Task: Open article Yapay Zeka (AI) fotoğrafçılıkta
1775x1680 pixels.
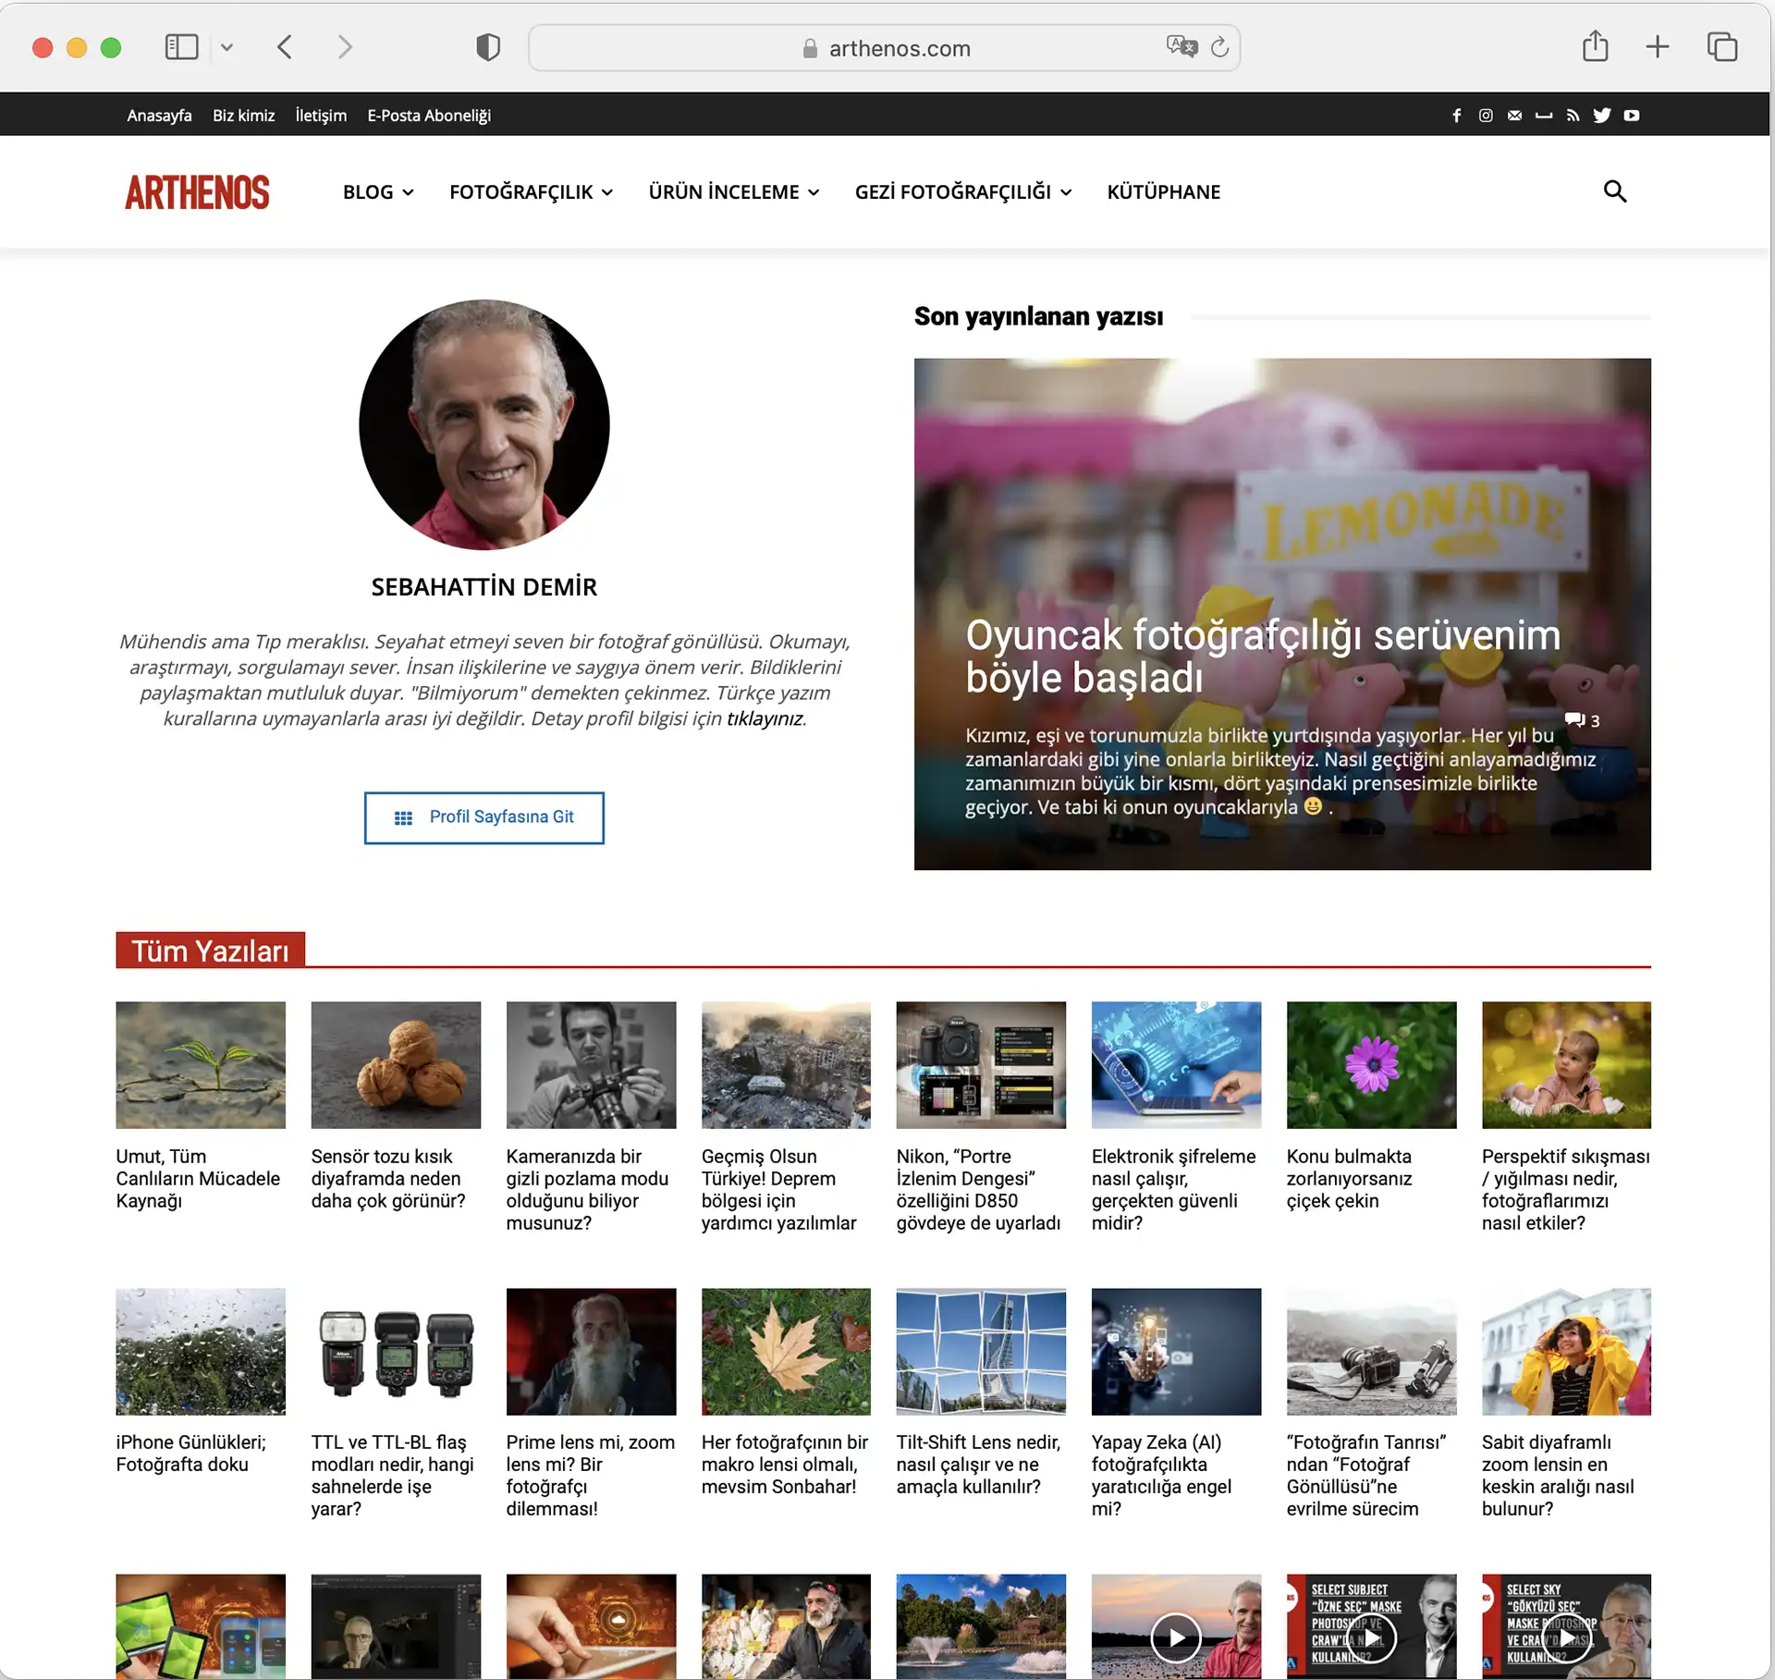Action: pos(1161,1475)
